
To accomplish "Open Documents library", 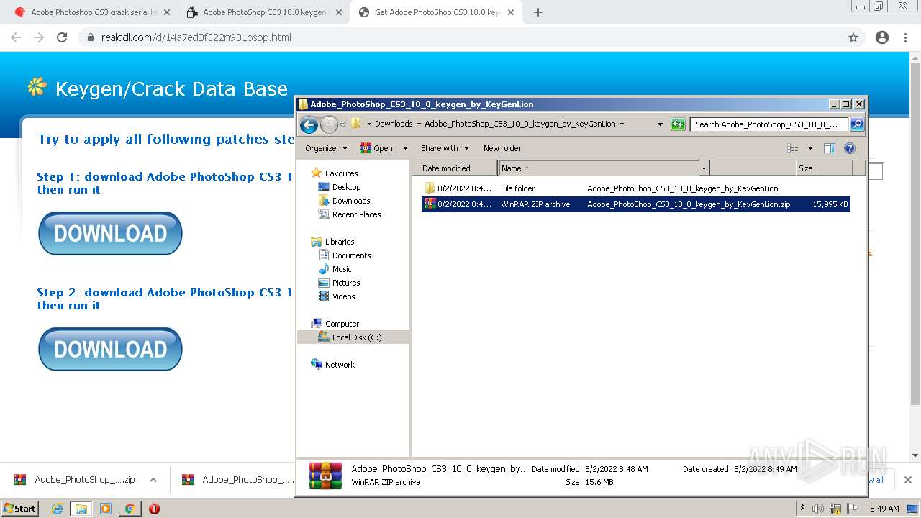I will pos(351,255).
